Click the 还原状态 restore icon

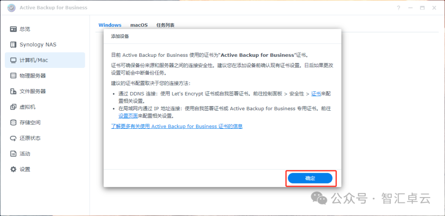point(13,138)
